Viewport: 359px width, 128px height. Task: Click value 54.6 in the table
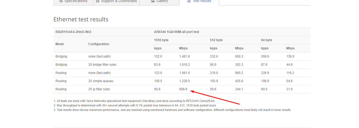point(289,81)
